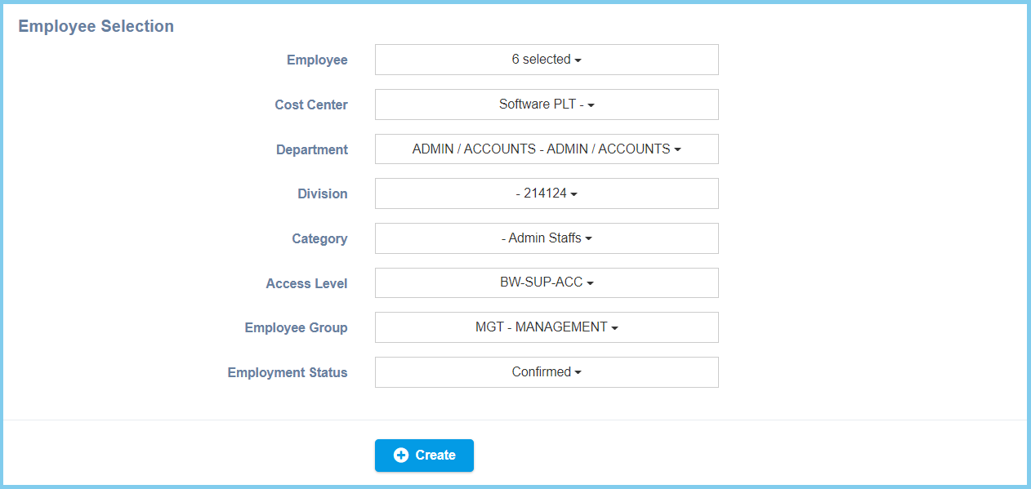Click the caret arrow beside '- 214124'
The height and width of the screenshot is (489, 1031).
(x=574, y=194)
